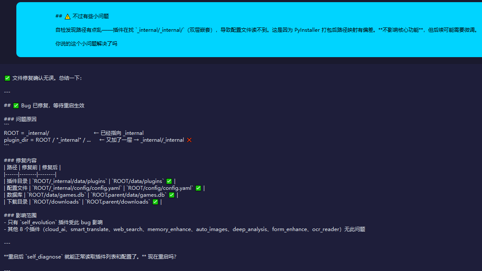The width and height of the screenshot is (482, 271).
Task: Click the green check in 数据库 row
Action: (x=172, y=195)
